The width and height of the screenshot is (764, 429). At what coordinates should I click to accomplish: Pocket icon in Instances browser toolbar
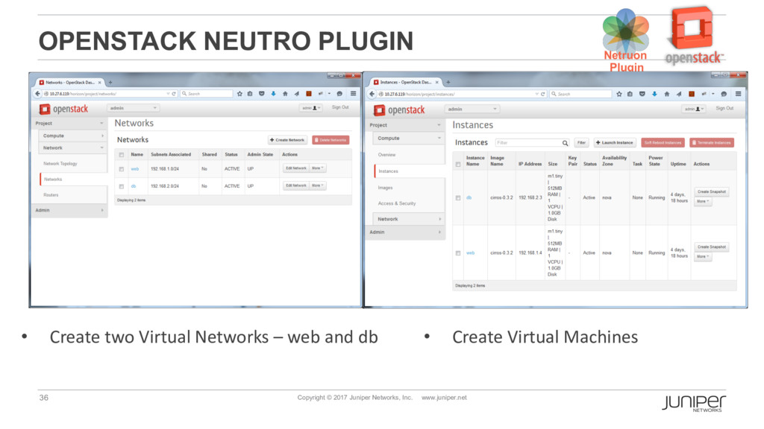coord(642,94)
